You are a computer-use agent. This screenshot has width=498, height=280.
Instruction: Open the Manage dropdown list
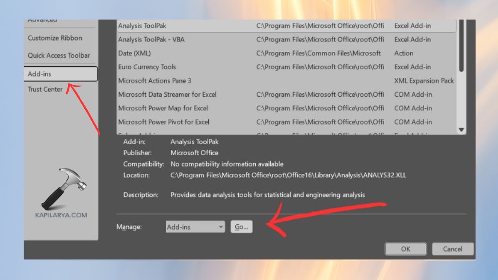pos(195,227)
